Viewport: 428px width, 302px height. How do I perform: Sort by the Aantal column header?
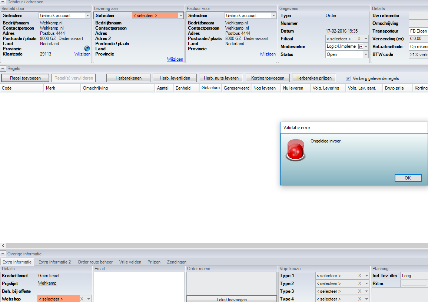(x=164, y=88)
